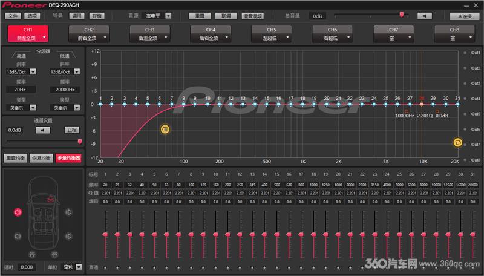
Task: Select EQ band point 20 on the curve
Action: (x=327, y=104)
